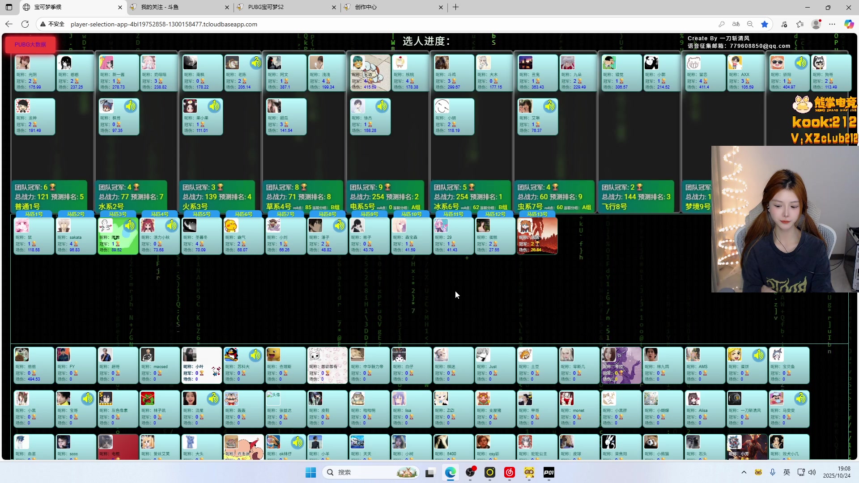Toggle volume speaker in system tray
Viewport: 859px width, 483px height.
812,472
